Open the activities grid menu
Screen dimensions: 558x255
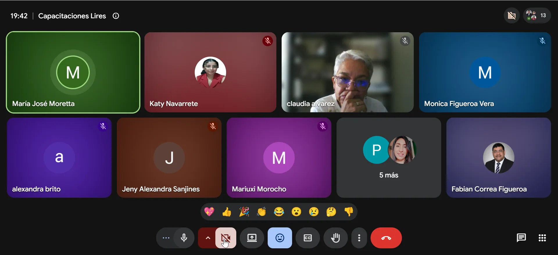coord(542,238)
